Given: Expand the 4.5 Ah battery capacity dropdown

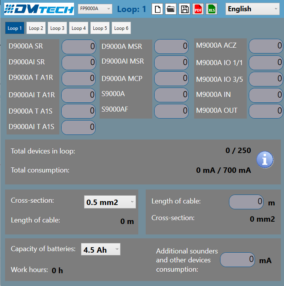Looking at the screenshot, I should point(101,249).
